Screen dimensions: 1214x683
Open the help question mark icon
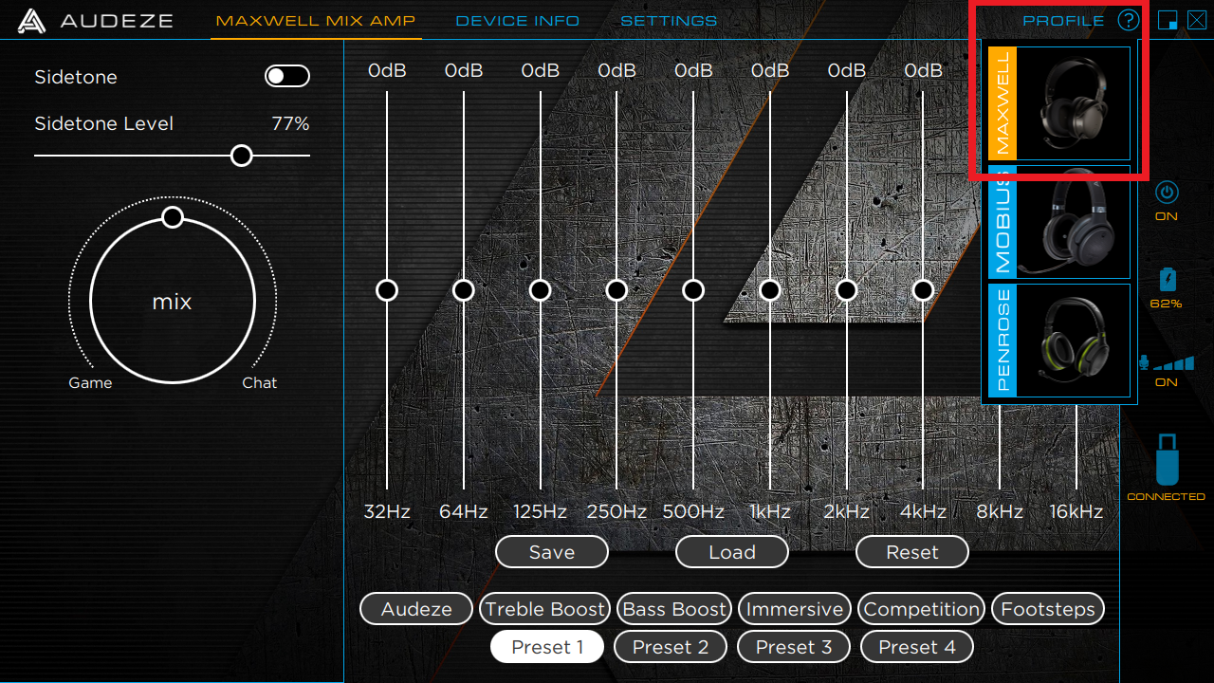(1128, 20)
